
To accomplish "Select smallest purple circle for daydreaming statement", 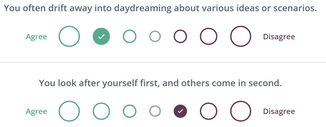I will tap(180, 36).
